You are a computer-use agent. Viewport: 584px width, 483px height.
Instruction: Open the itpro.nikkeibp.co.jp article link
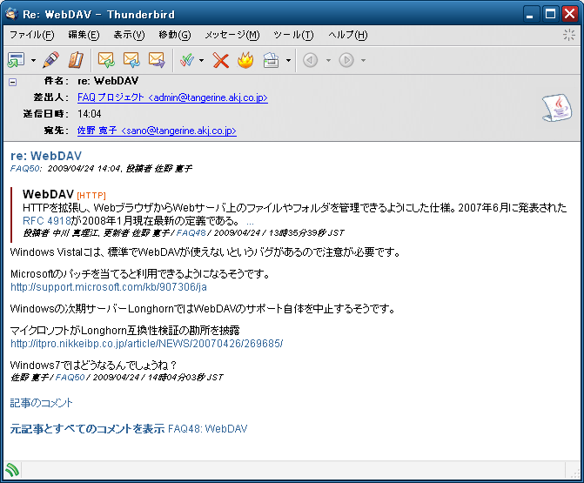[147, 343]
